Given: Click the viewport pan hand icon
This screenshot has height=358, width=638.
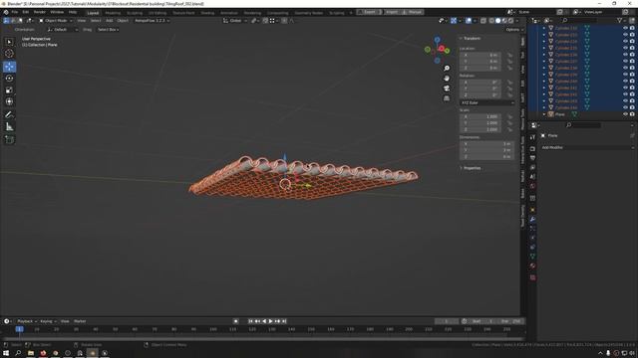Looking at the screenshot, I should (x=447, y=79).
